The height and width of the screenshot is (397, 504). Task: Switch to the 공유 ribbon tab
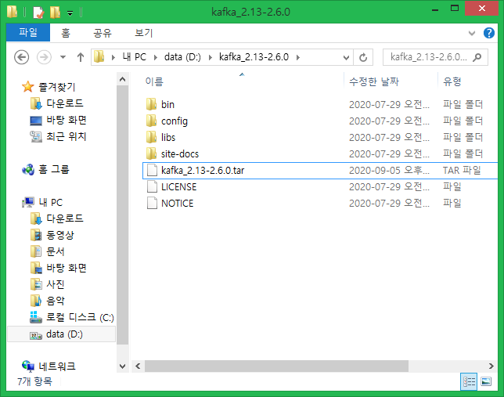pos(103,32)
